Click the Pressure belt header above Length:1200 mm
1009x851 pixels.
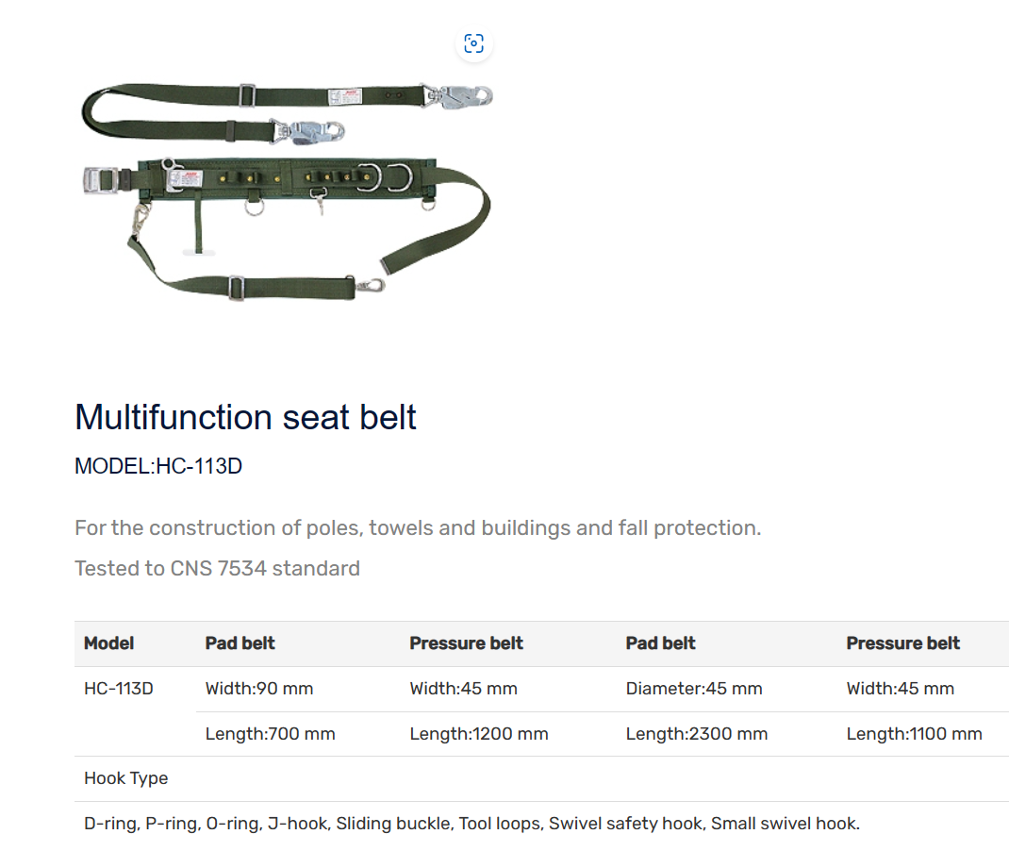click(466, 643)
